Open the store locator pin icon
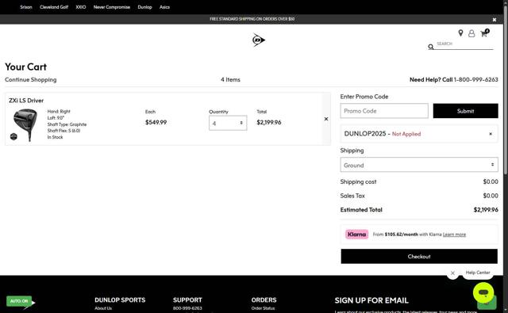The height and width of the screenshot is (313, 508). pyautogui.click(x=460, y=33)
